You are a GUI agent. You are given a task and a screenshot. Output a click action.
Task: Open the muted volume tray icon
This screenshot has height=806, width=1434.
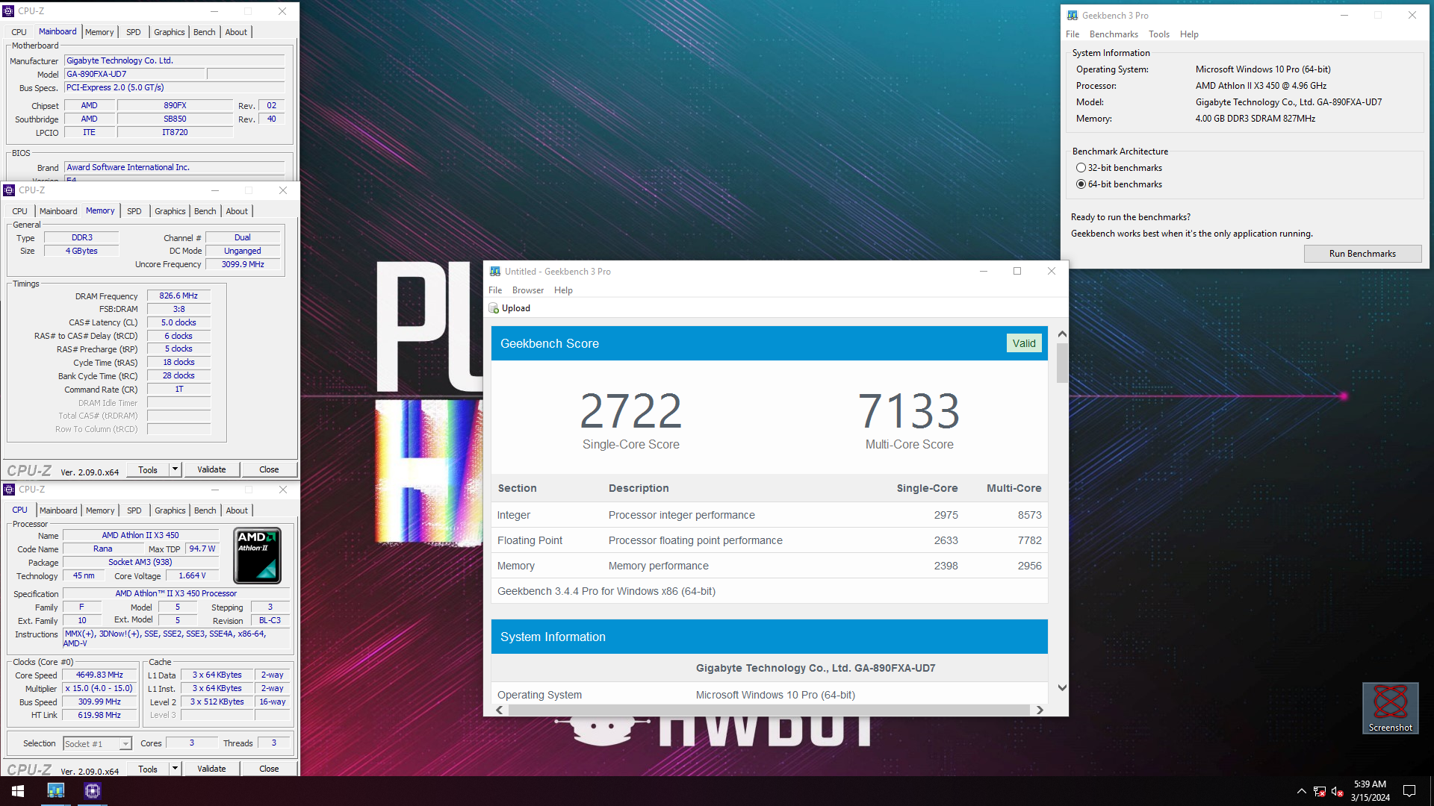[1338, 791]
